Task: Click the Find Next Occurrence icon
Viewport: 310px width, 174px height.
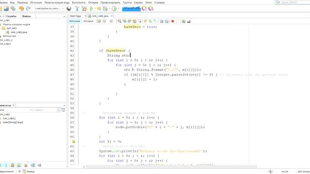Action: pyautogui.click(x=129, y=21)
